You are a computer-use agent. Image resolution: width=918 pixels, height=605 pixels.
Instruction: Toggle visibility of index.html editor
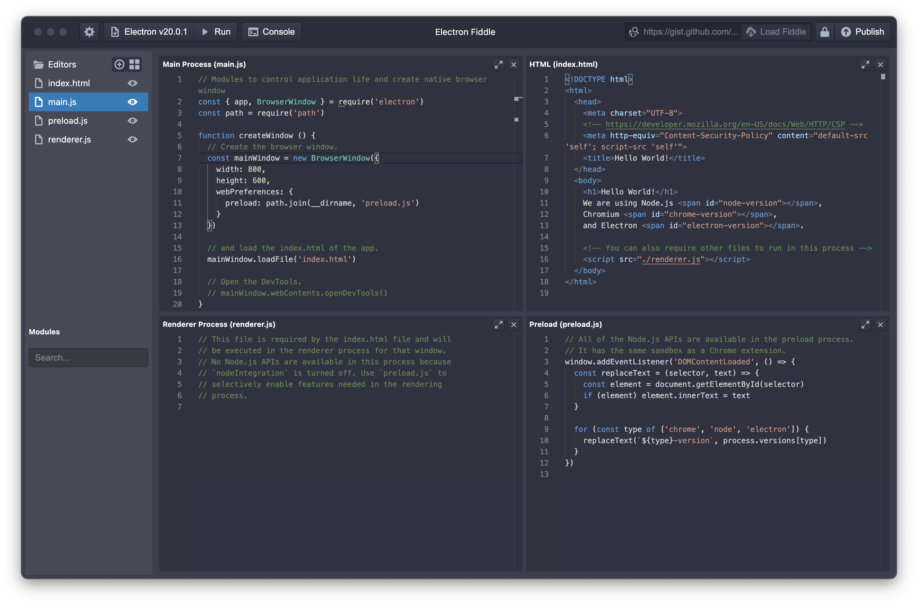click(132, 83)
